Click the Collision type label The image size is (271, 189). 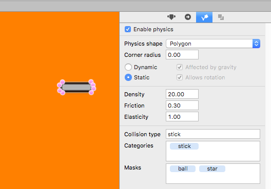[x=142, y=134]
